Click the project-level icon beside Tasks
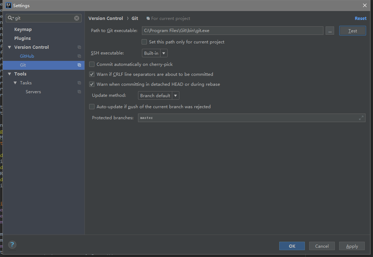 [x=79, y=83]
